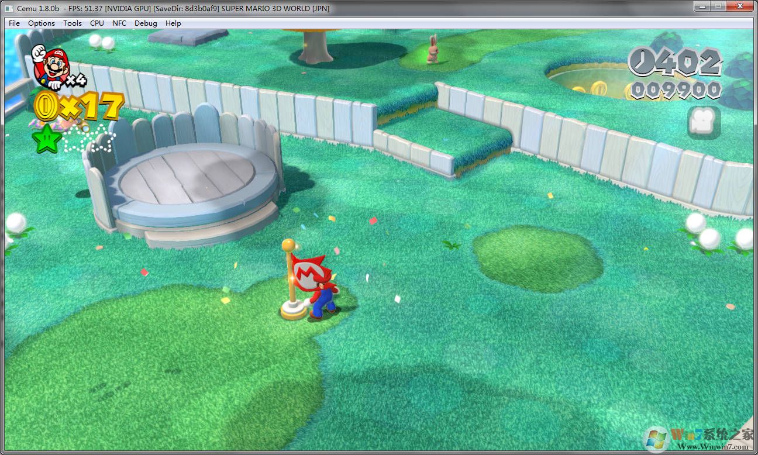Open the Tools menu

[72, 23]
